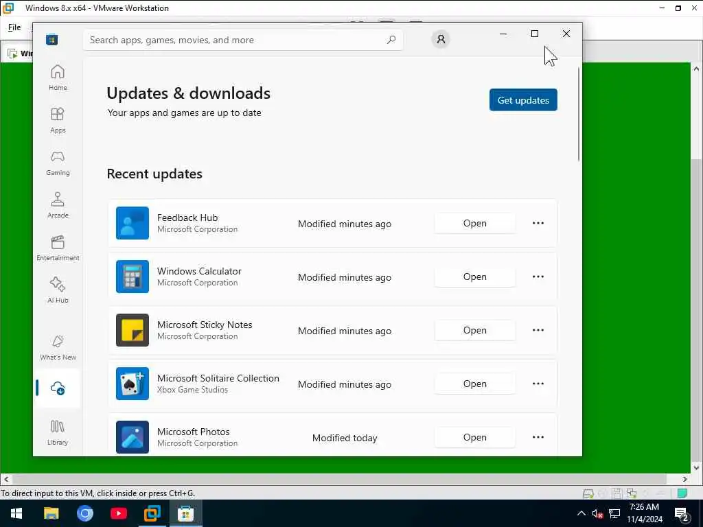Image resolution: width=703 pixels, height=527 pixels.
Task: Open Feedback Hub with its Open button
Action: coord(475,223)
